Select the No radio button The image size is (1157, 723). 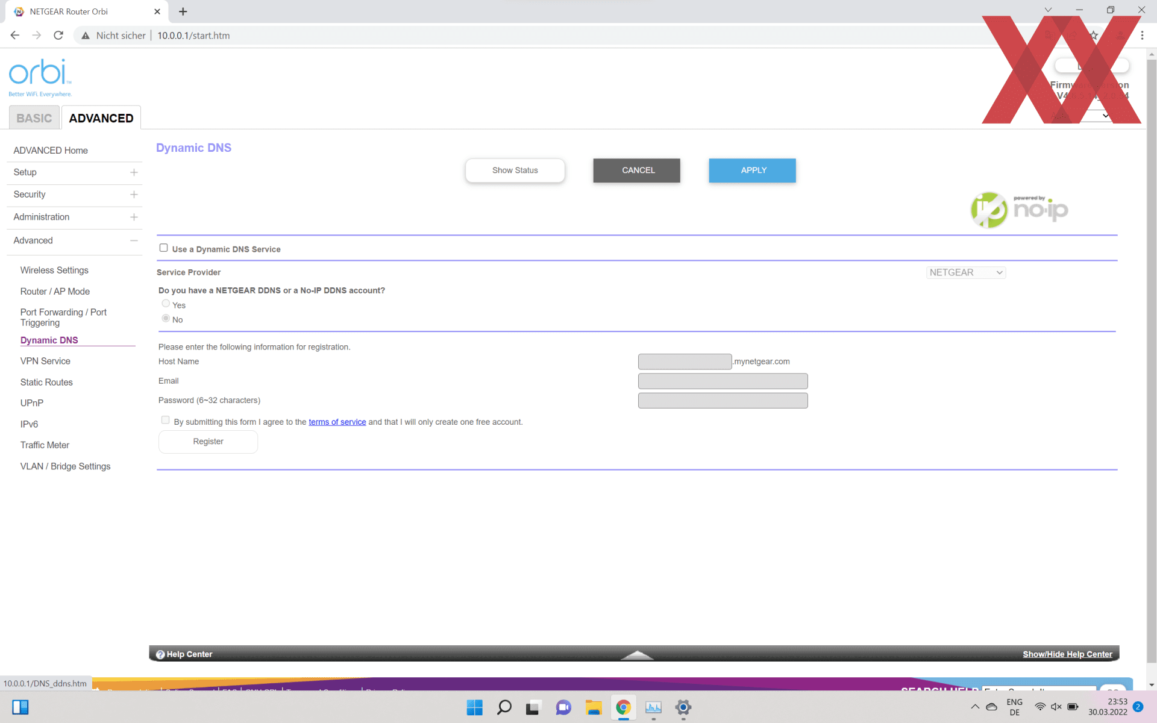[x=166, y=318]
